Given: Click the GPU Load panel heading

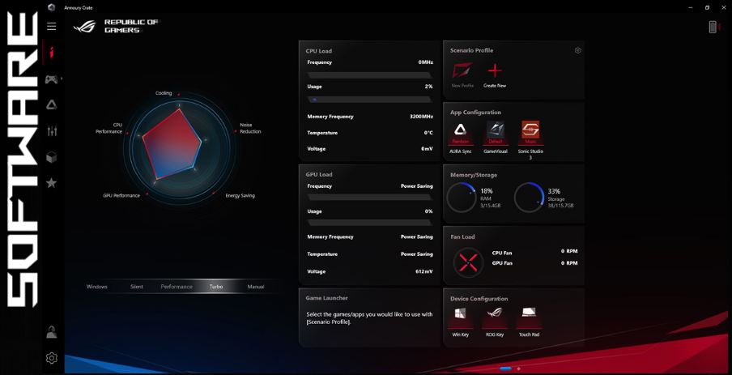Looking at the screenshot, I should click(319, 175).
